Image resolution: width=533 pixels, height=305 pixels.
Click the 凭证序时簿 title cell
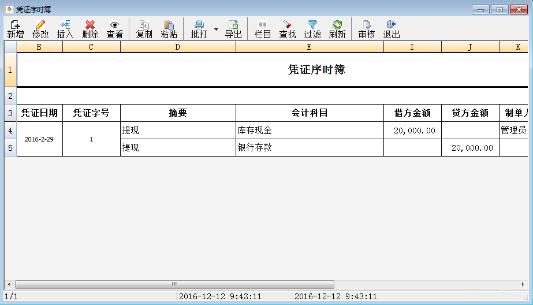(x=273, y=70)
